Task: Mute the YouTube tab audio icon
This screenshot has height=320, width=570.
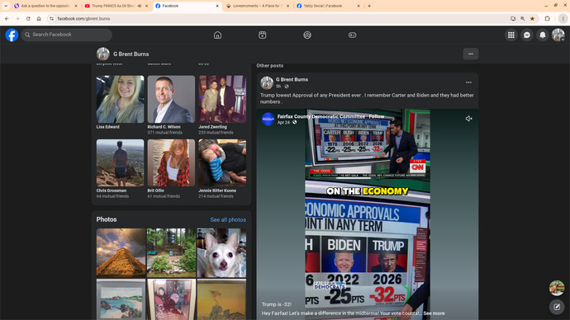Action: pyautogui.click(x=140, y=6)
